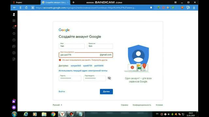Toggle password visibility with the crossed eye icon
The image size is (209, 117).
click(109, 78)
